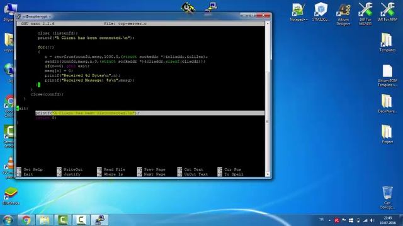The height and width of the screenshot is (226, 403).
Task: Click the Action Center flag tray icon
Action: tap(344, 220)
